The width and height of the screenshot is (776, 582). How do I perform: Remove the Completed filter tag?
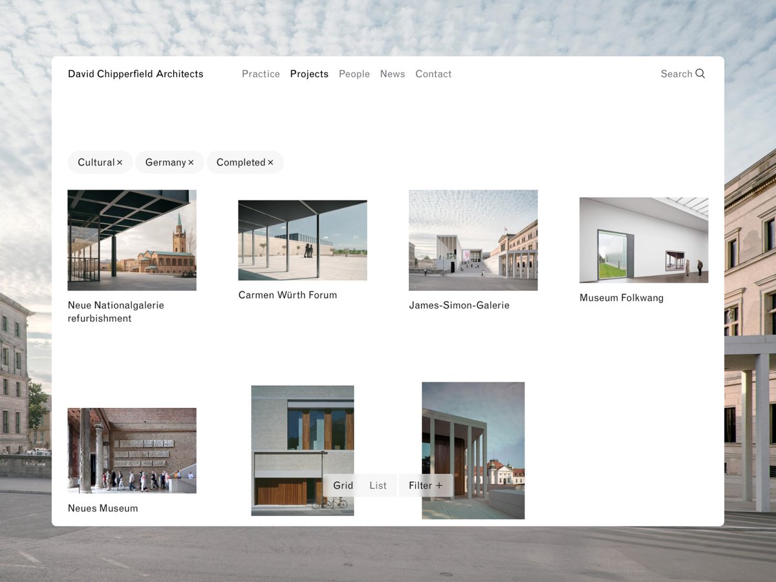tap(270, 162)
